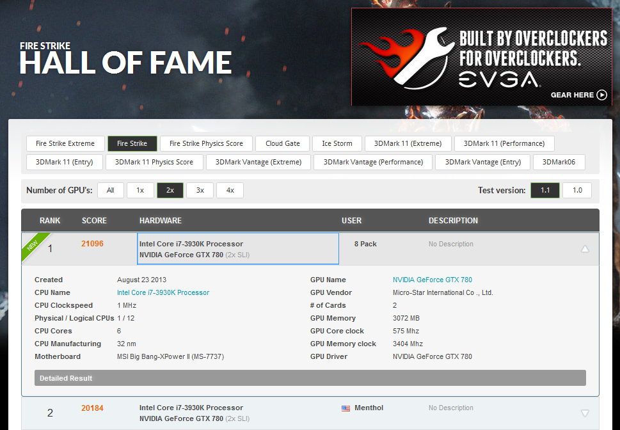
Task: Open NVIDIA GeForce GTX 780 GPU link
Action: (x=432, y=280)
